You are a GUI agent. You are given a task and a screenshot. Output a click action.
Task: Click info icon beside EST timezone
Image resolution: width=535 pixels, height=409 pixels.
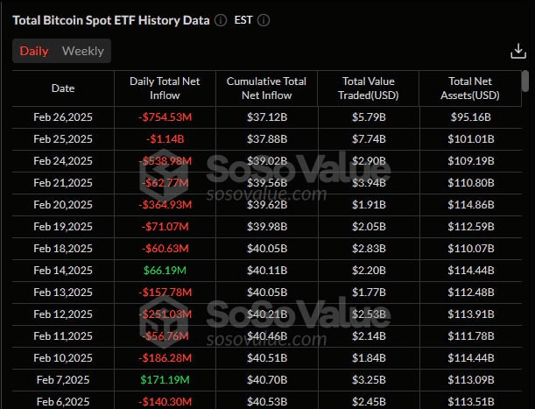[x=264, y=20]
